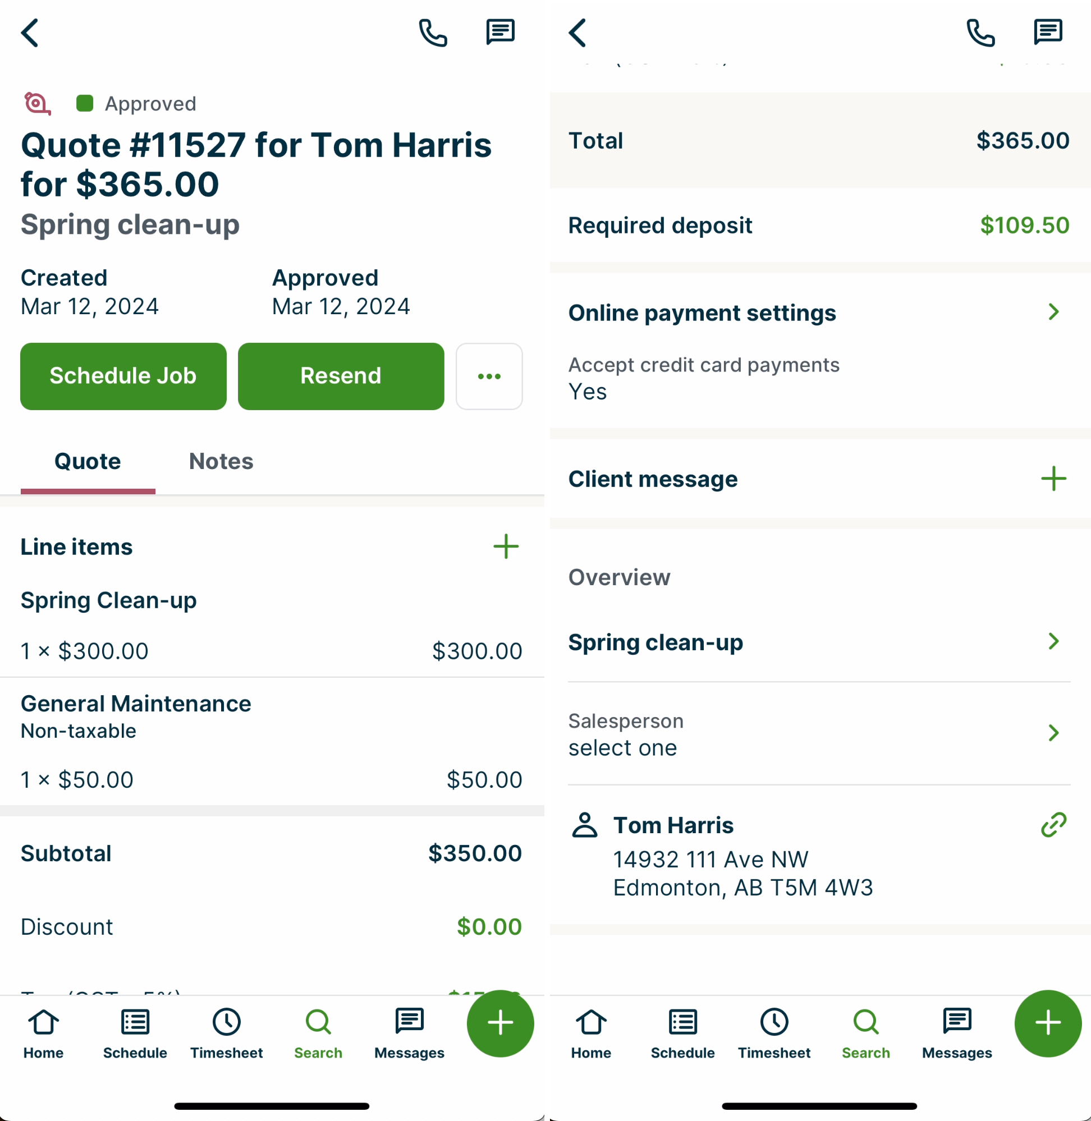The width and height of the screenshot is (1091, 1121).
Task: Open Spring clean-up overview chevron
Action: pos(1053,641)
